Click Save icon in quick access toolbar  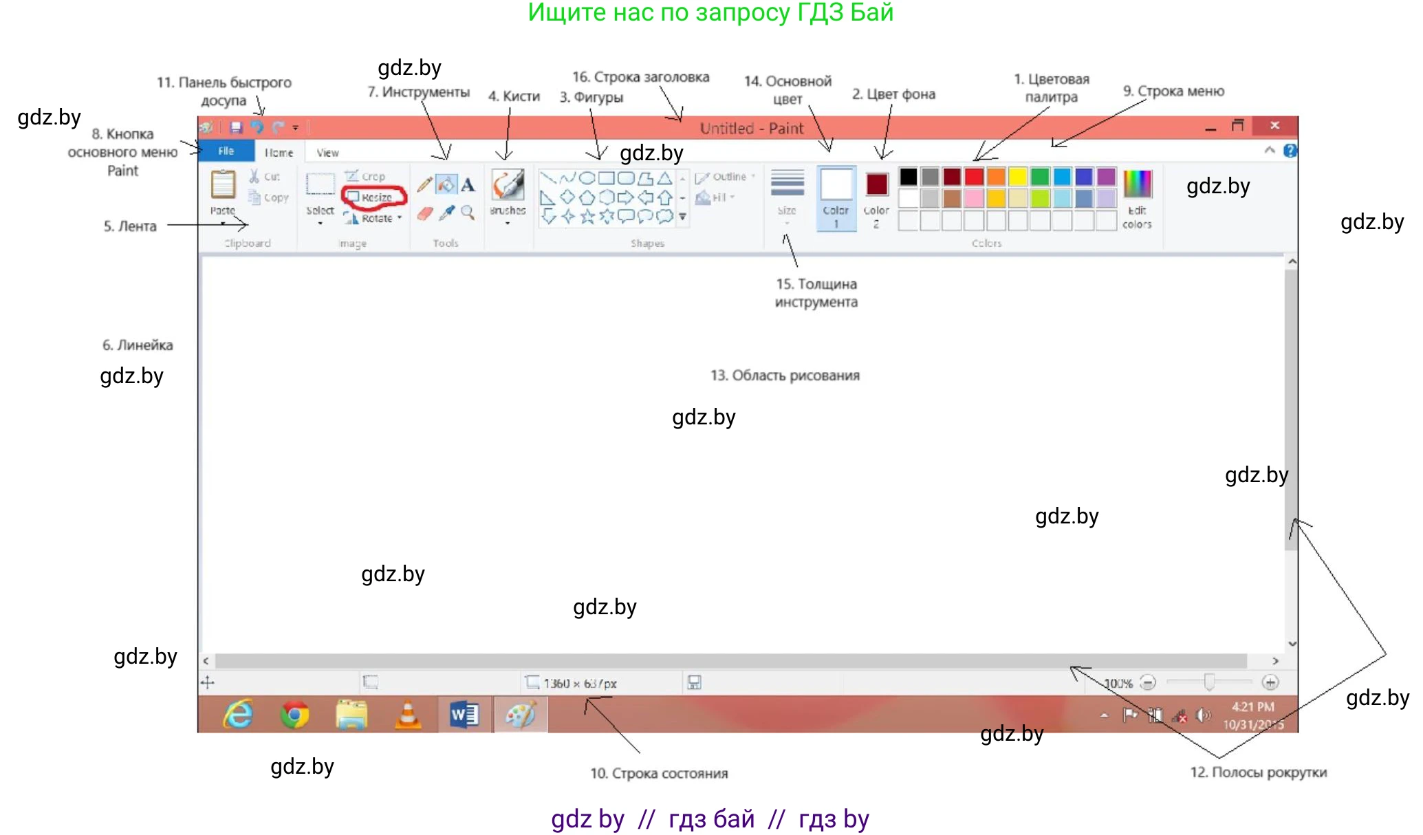pos(236,127)
